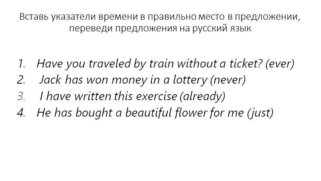321x181 pixels.
Task: Click the slide title starting with 'Вставь указатели'
Action: click(x=160, y=23)
